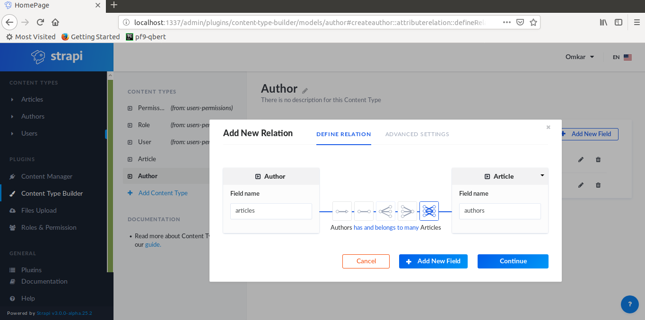Screen dimensions: 645x320
Task: Click the floating blue Help question mark
Action: (629, 304)
